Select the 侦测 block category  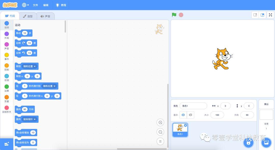(x=7, y=77)
